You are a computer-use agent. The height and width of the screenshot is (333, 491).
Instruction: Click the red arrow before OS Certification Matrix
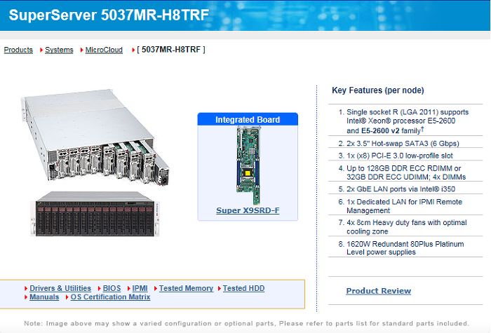click(x=67, y=297)
